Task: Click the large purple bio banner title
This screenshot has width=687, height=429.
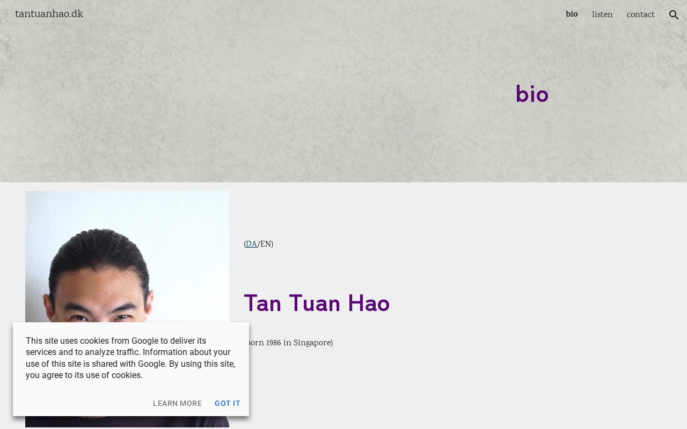Action: coord(532,94)
